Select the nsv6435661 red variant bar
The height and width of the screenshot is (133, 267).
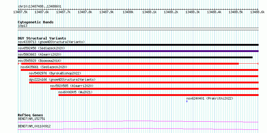139,70
